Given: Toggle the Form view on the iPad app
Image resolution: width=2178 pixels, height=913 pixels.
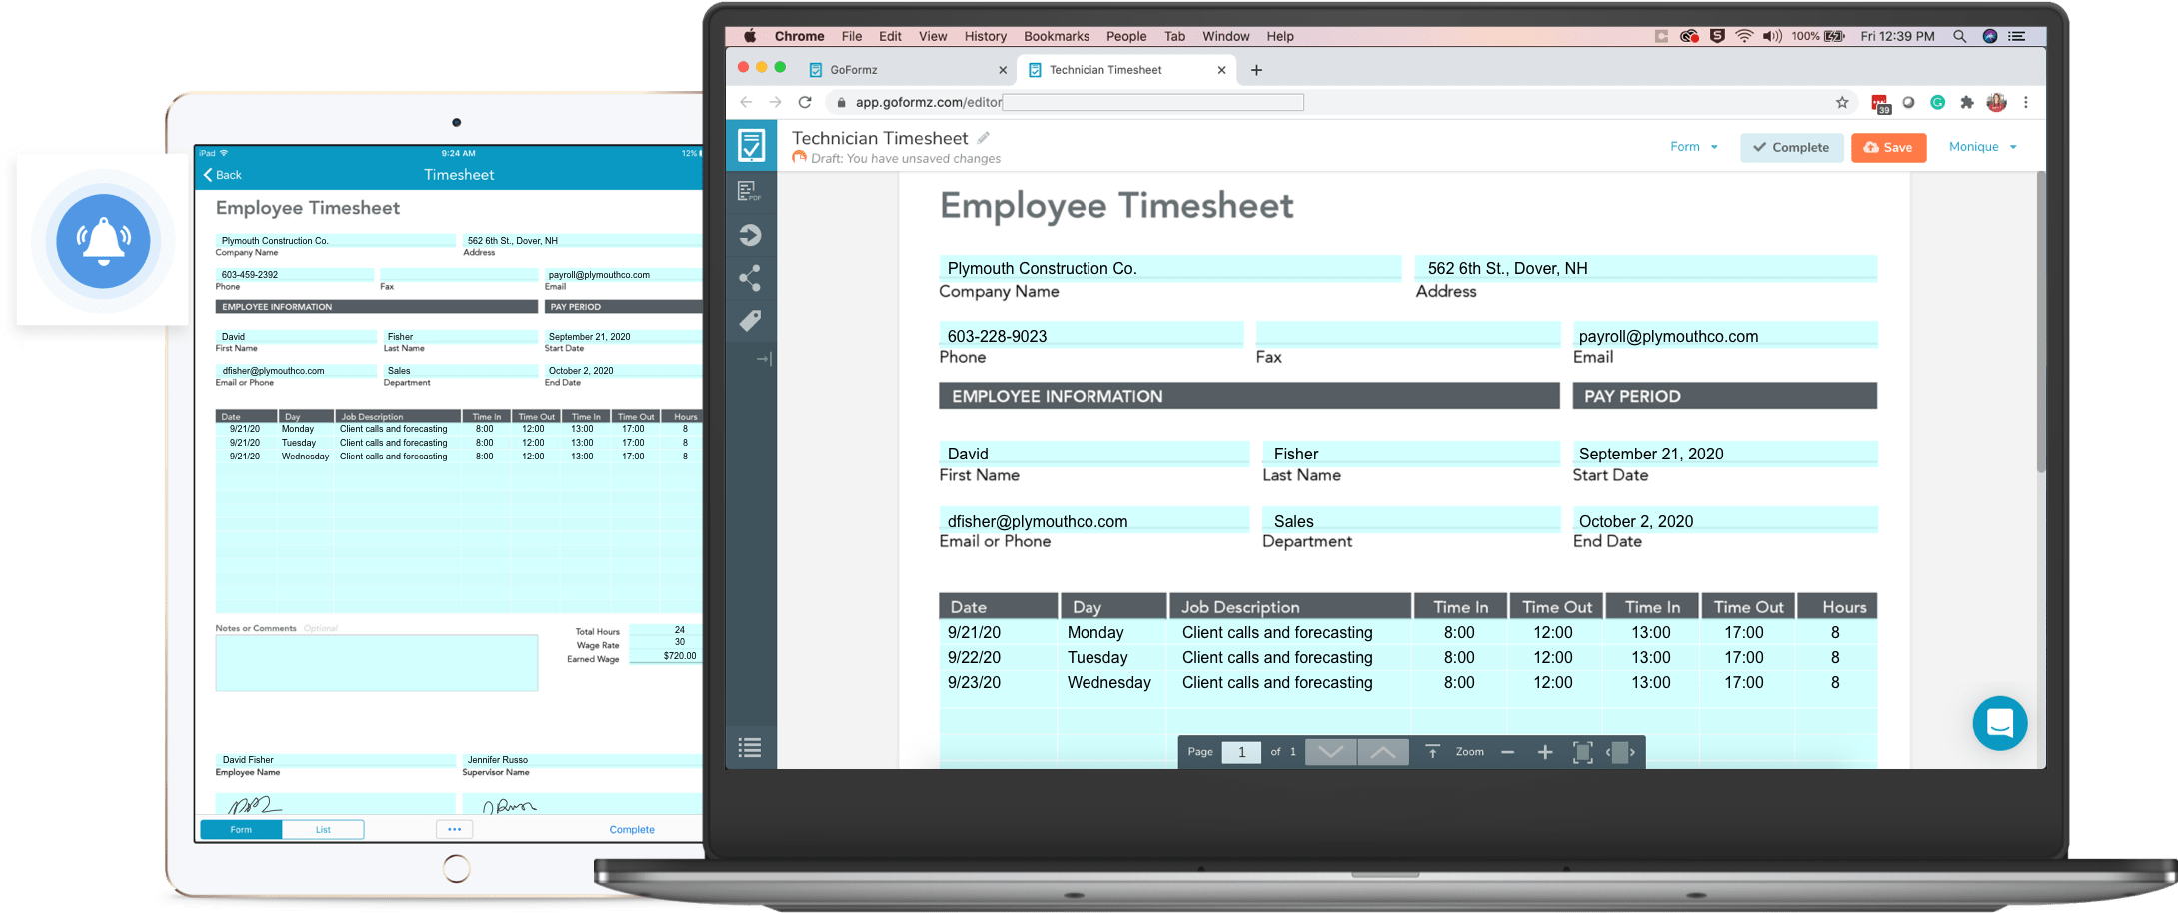Looking at the screenshot, I should tap(240, 829).
